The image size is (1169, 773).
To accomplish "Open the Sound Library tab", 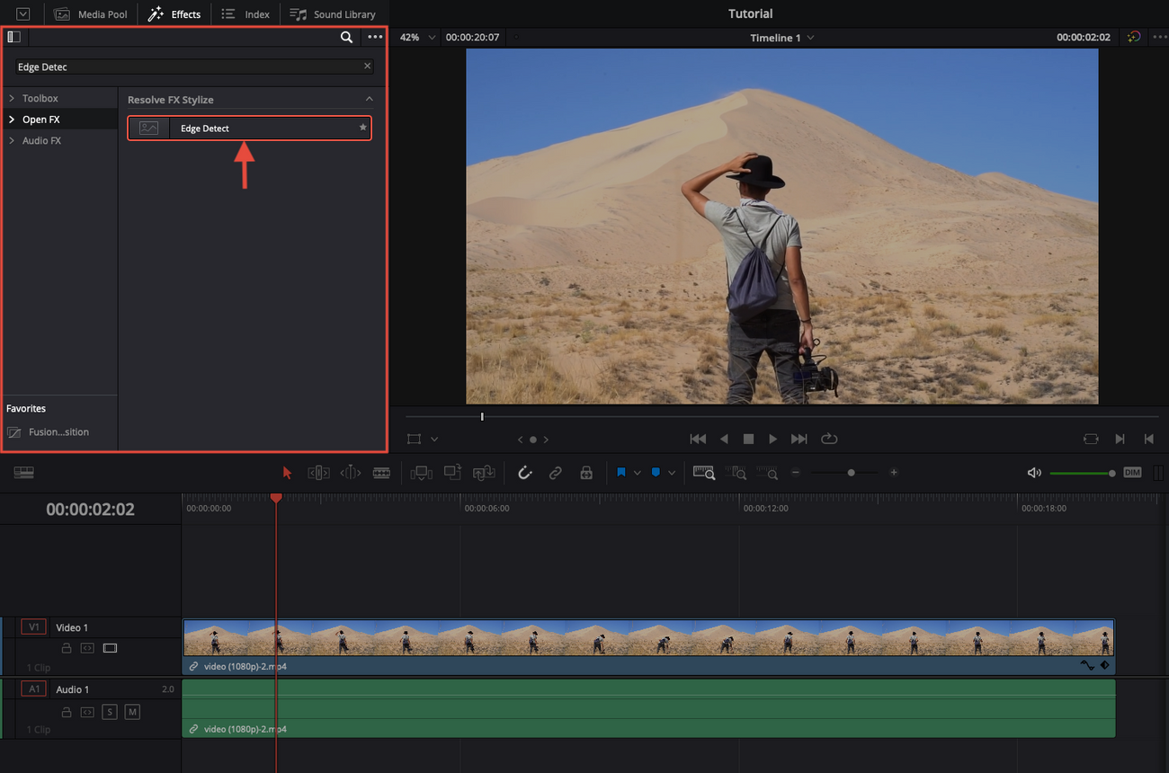I will tap(333, 14).
